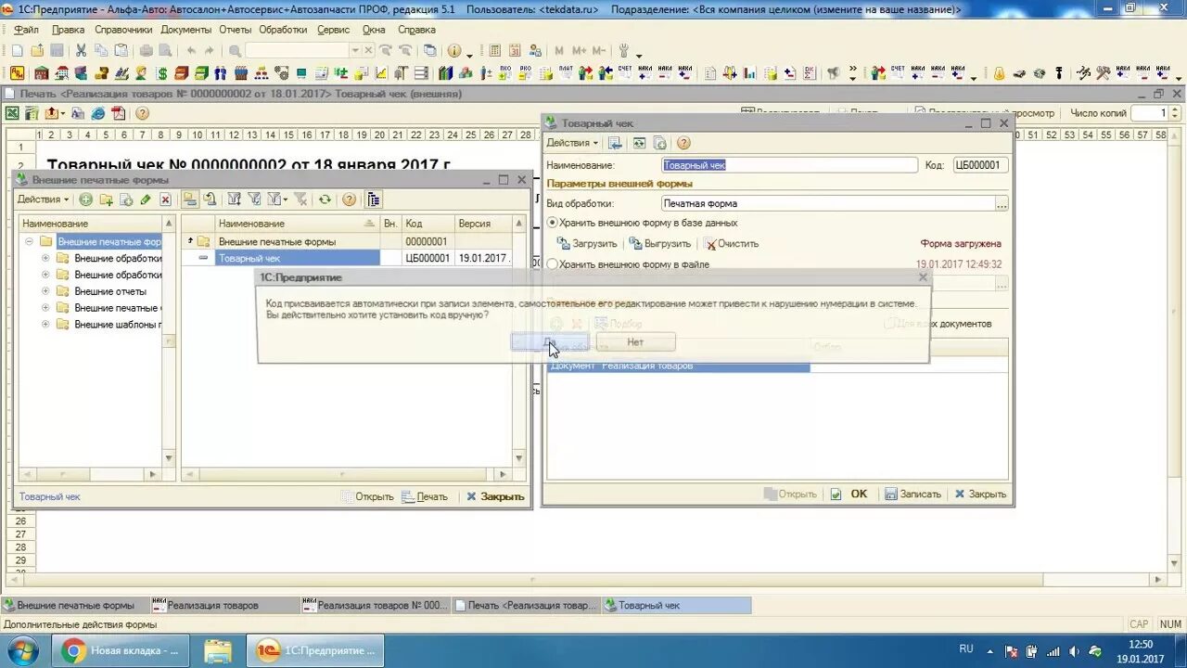Screen dimensions: 1187x668
Task: Add new group in Внешние печатные формы toolbar
Action: tap(106, 199)
